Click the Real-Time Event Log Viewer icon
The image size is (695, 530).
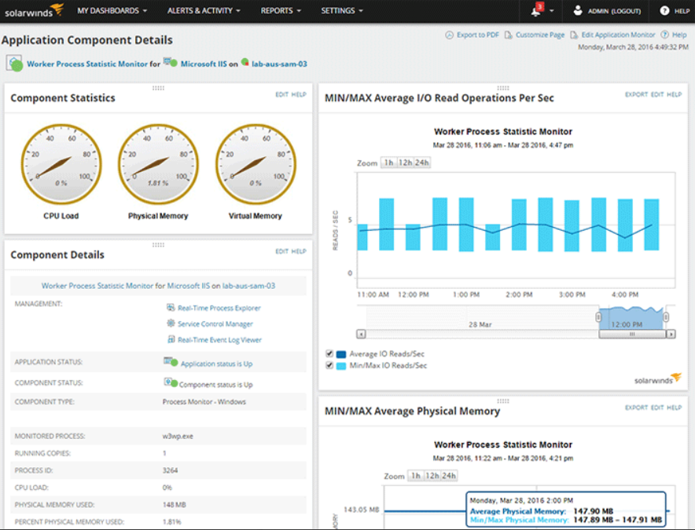pyautogui.click(x=171, y=340)
